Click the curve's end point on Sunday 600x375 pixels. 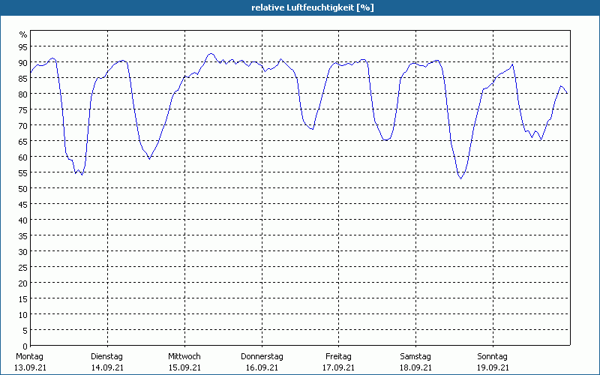pyautogui.click(x=567, y=93)
